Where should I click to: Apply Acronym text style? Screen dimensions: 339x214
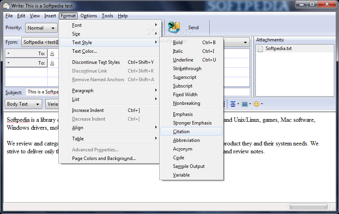[x=191, y=149]
